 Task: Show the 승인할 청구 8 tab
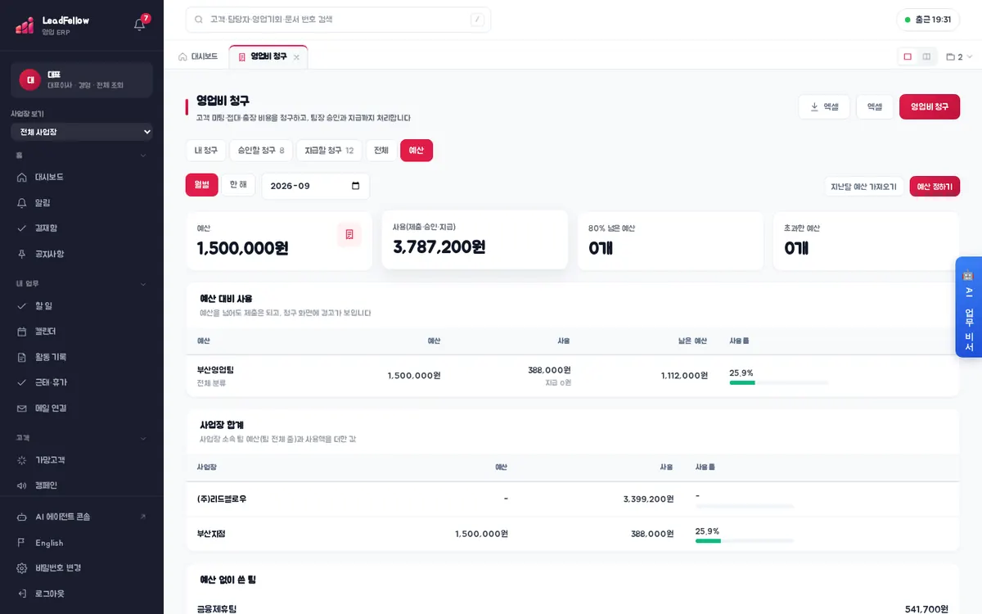coord(261,151)
